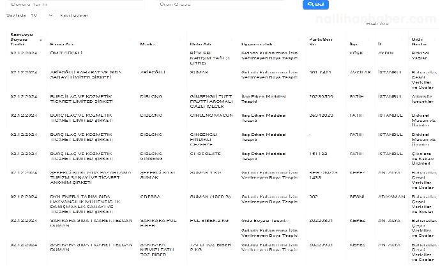Select lot number 151122 cell
This screenshot has width=447, height=268.
pos(318,154)
